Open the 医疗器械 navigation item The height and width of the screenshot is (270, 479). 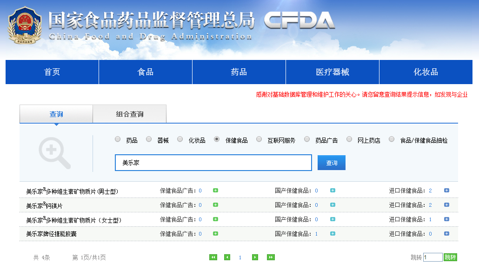point(333,72)
